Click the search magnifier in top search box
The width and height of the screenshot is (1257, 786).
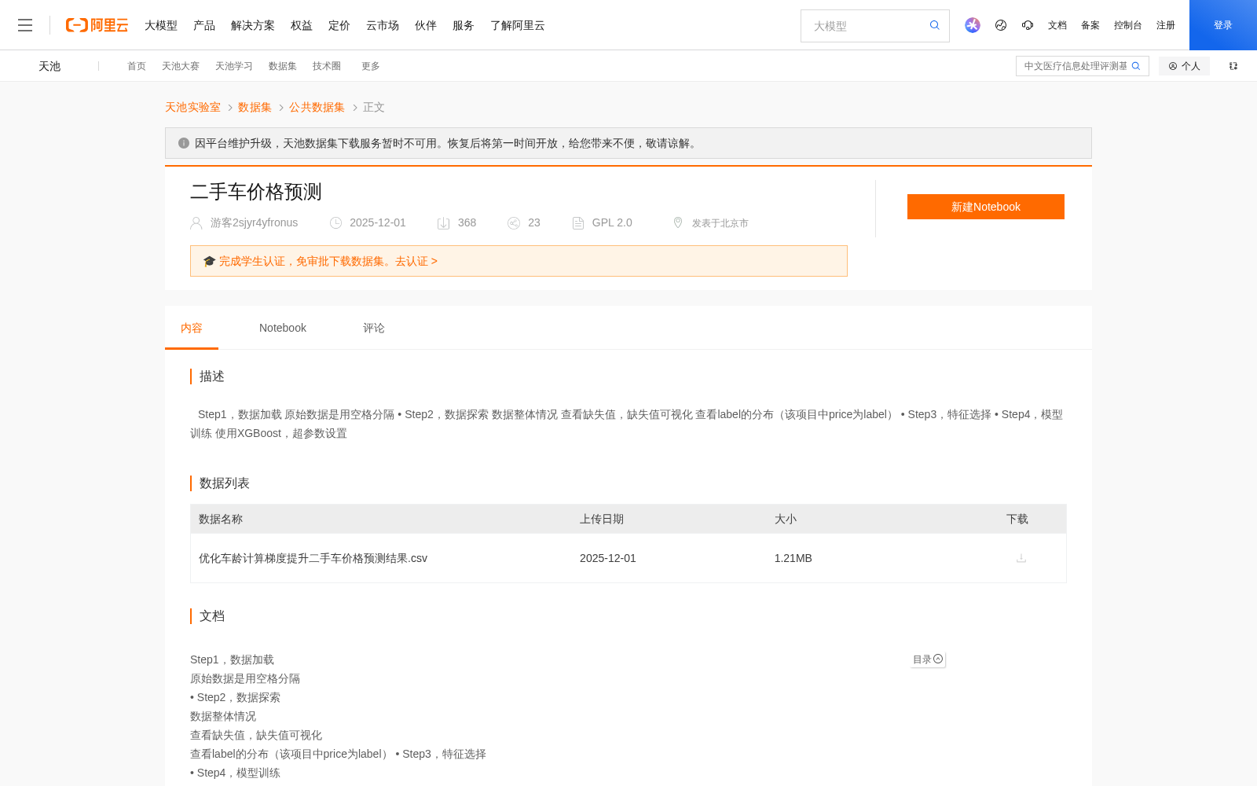pos(934,25)
